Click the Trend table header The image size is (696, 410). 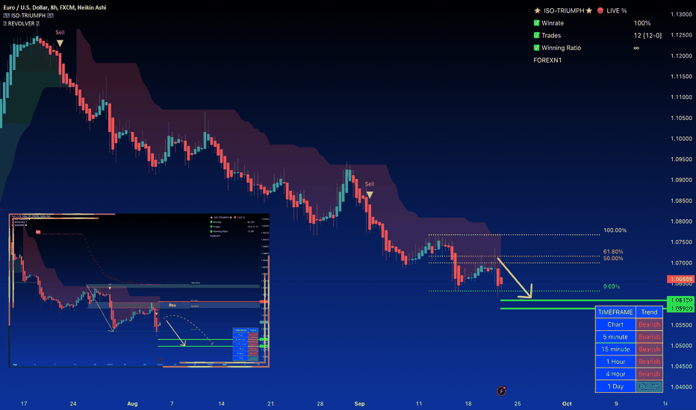point(649,312)
